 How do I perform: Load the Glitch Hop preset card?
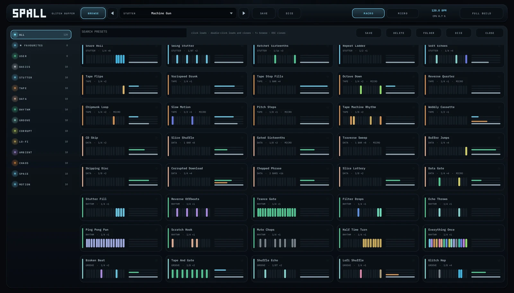tap(464, 269)
